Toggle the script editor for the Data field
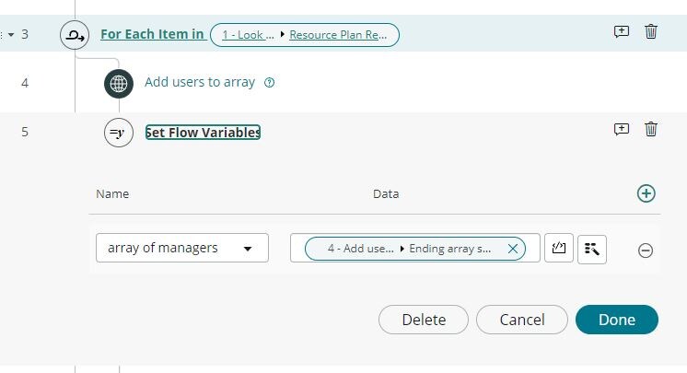The image size is (687, 373). tap(558, 248)
